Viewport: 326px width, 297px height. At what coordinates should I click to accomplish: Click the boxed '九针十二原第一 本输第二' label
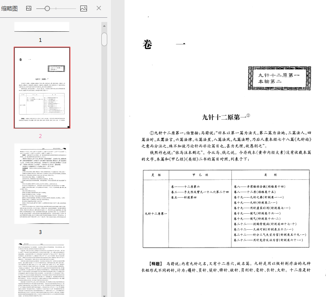(280, 78)
